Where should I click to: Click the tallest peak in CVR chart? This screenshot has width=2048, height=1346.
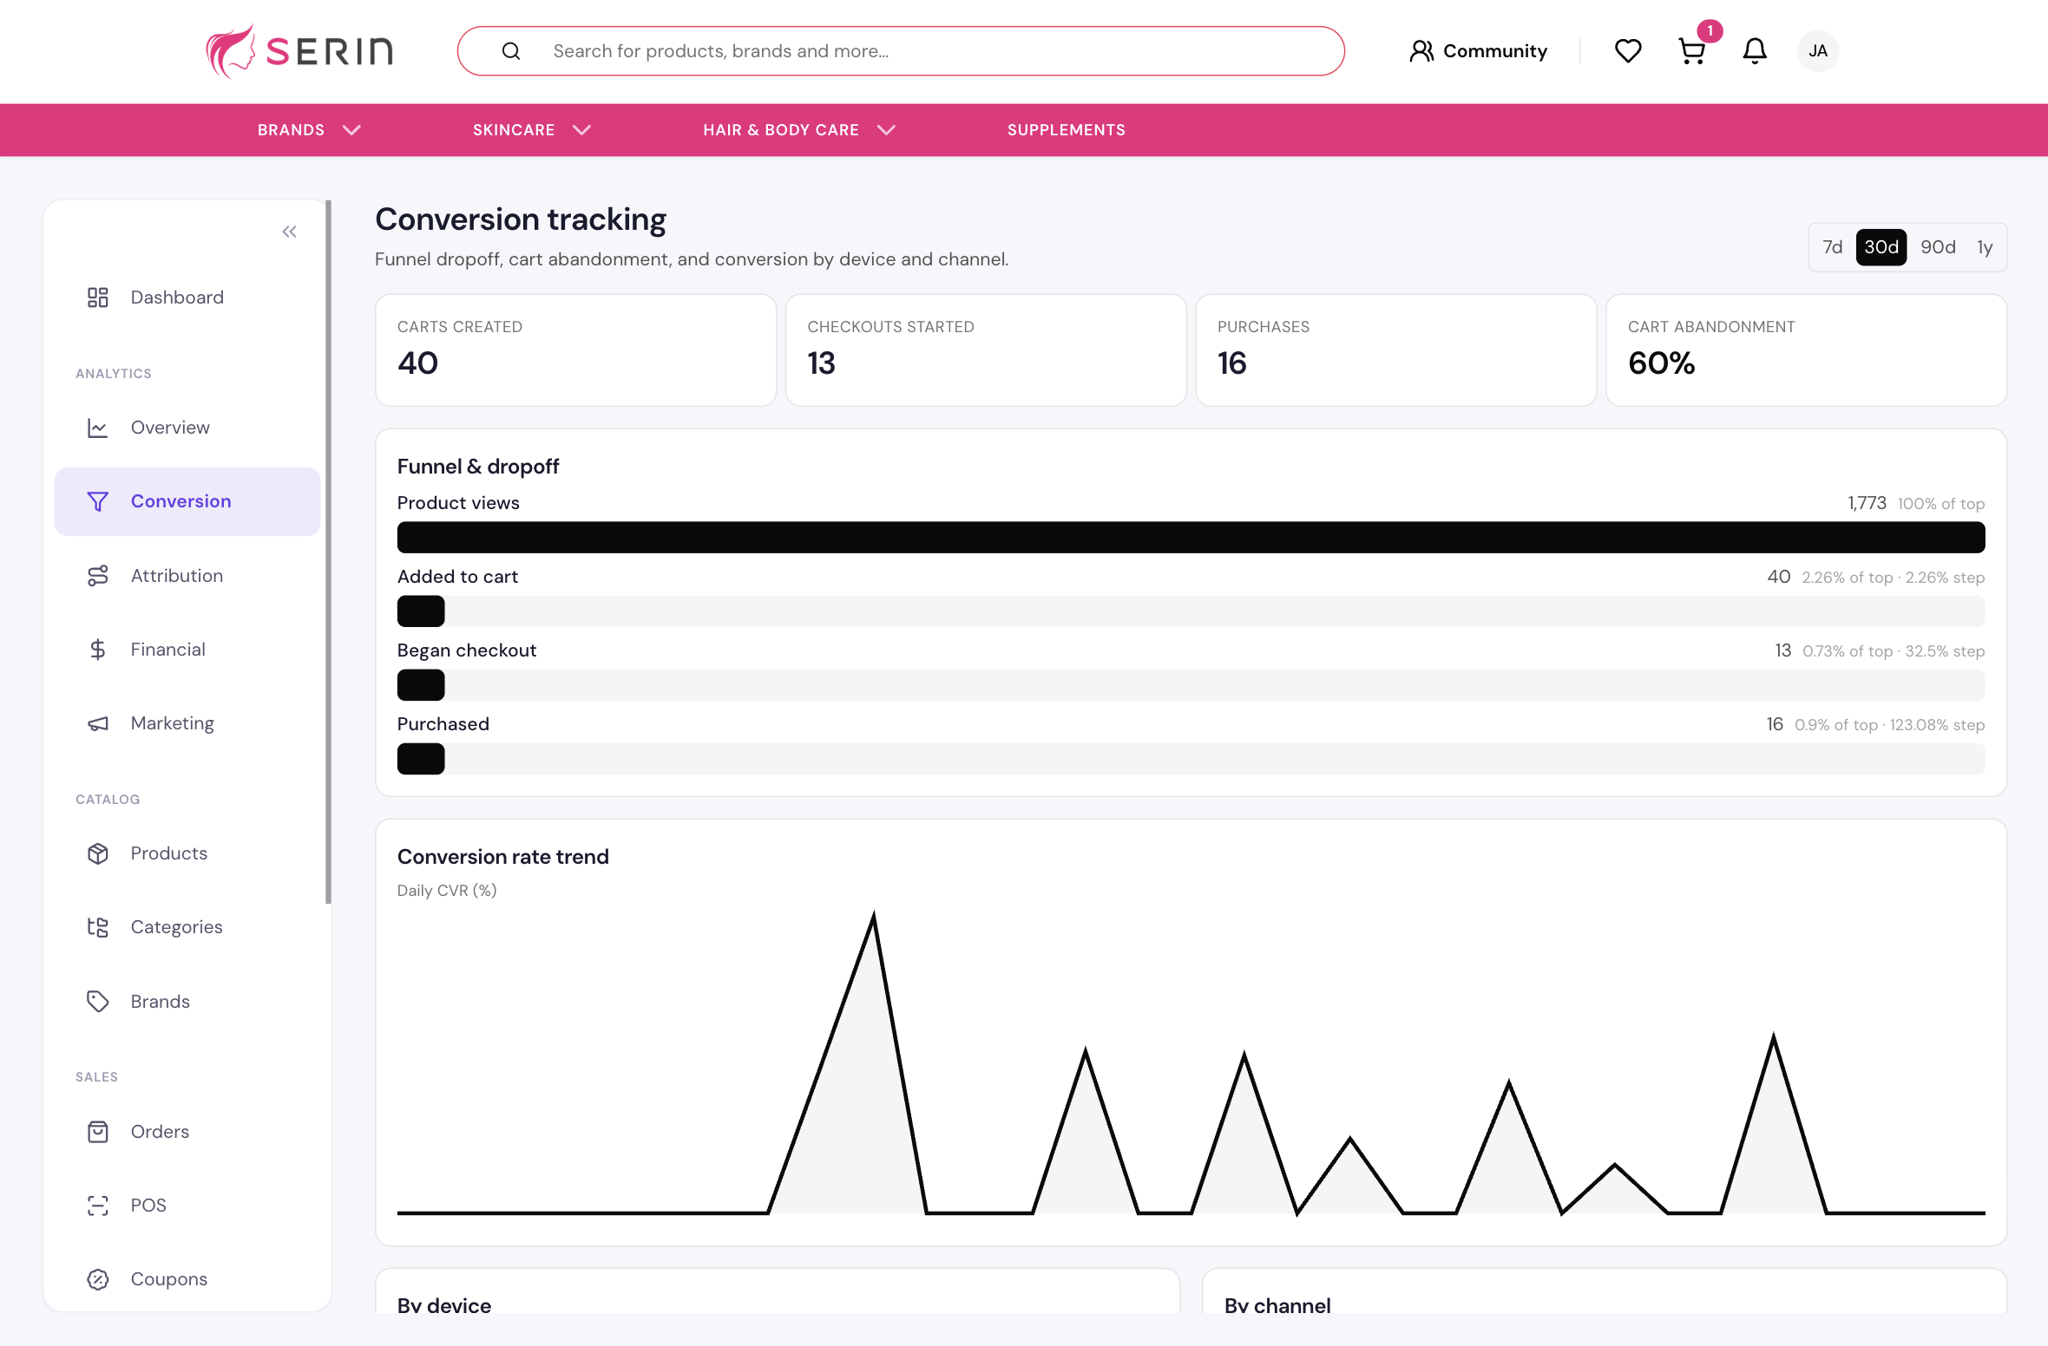click(x=873, y=916)
